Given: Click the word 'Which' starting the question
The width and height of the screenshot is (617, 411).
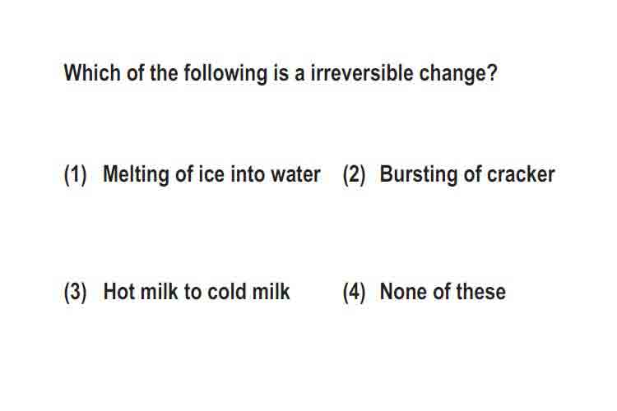Looking at the screenshot, I should pyautogui.click(x=92, y=73).
